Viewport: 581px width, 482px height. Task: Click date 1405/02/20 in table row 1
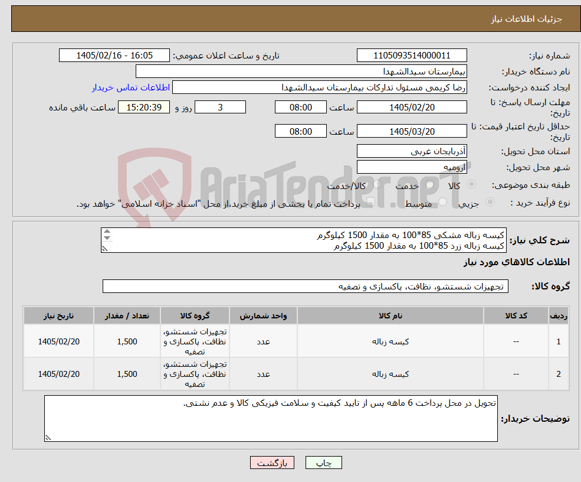(x=58, y=341)
